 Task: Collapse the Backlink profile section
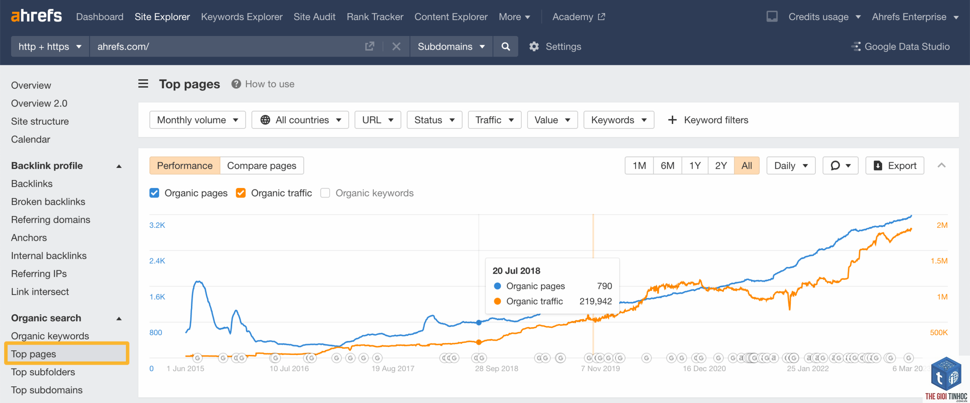[x=119, y=166]
